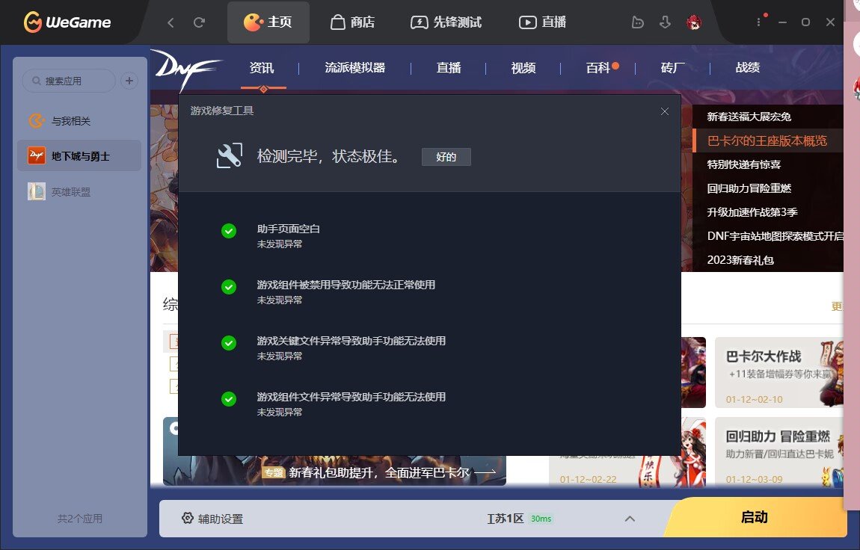Viewport: 860px width, 550px height.
Task: Click 共2个应用 count text
Action: point(80,518)
